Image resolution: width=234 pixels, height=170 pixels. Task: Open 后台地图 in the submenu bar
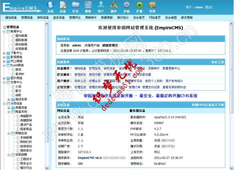pyautogui.click(x=171, y=18)
